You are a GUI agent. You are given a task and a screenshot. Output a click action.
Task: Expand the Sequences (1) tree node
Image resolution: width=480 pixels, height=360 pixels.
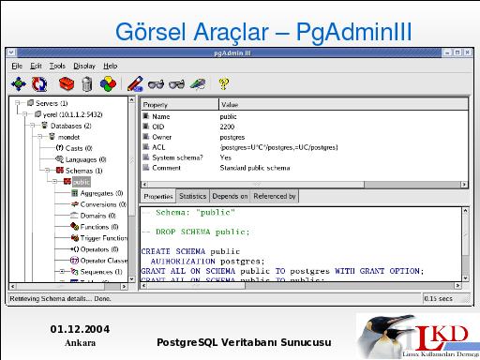(x=62, y=272)
